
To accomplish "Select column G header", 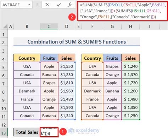I will pos(112,27).
